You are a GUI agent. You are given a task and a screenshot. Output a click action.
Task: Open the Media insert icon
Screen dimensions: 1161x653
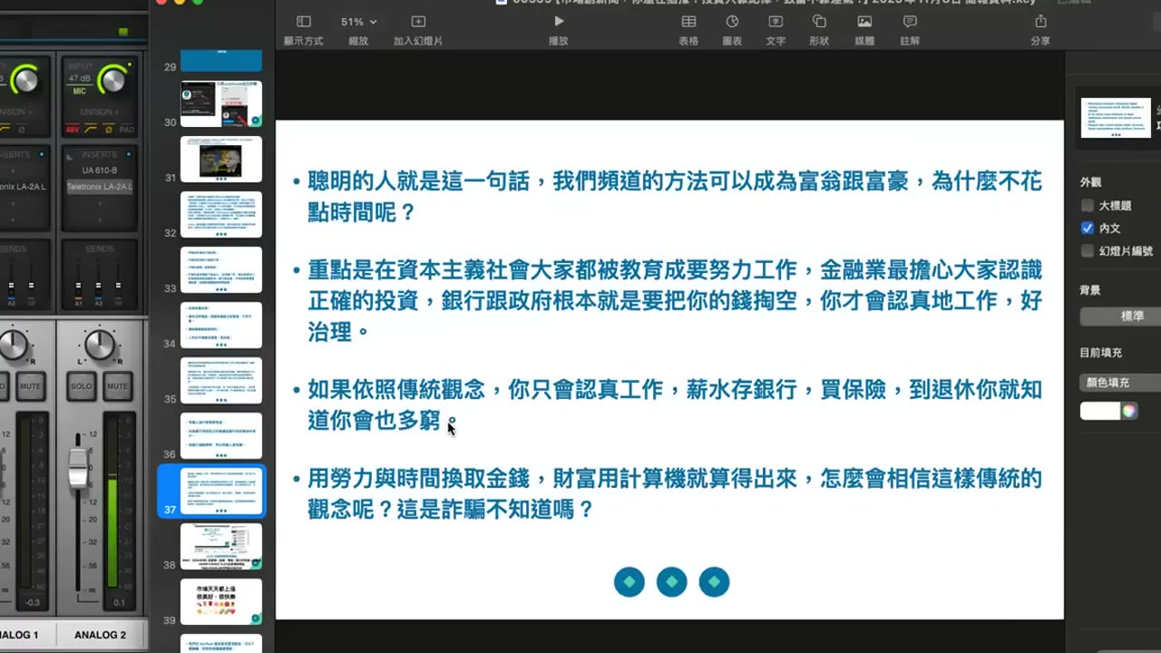(x=864, y=22)
